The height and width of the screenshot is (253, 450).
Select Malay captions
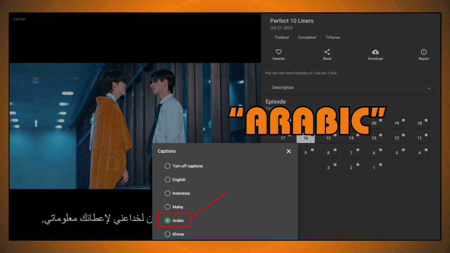coord(167,207)
